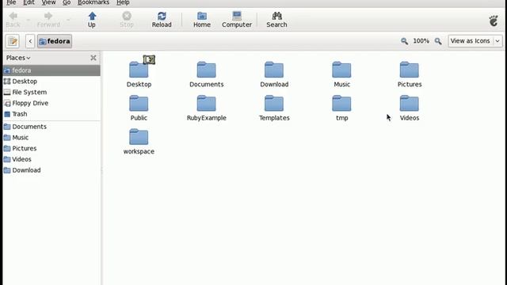Select the tmp folder icon

pos(341,104)
